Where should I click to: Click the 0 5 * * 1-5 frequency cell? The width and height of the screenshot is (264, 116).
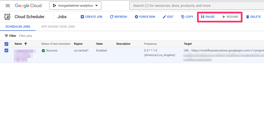coord(159,53)
